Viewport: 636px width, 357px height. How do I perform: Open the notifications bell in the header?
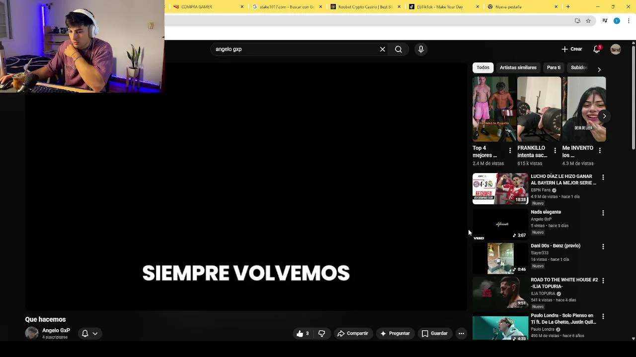coord(597,49)
